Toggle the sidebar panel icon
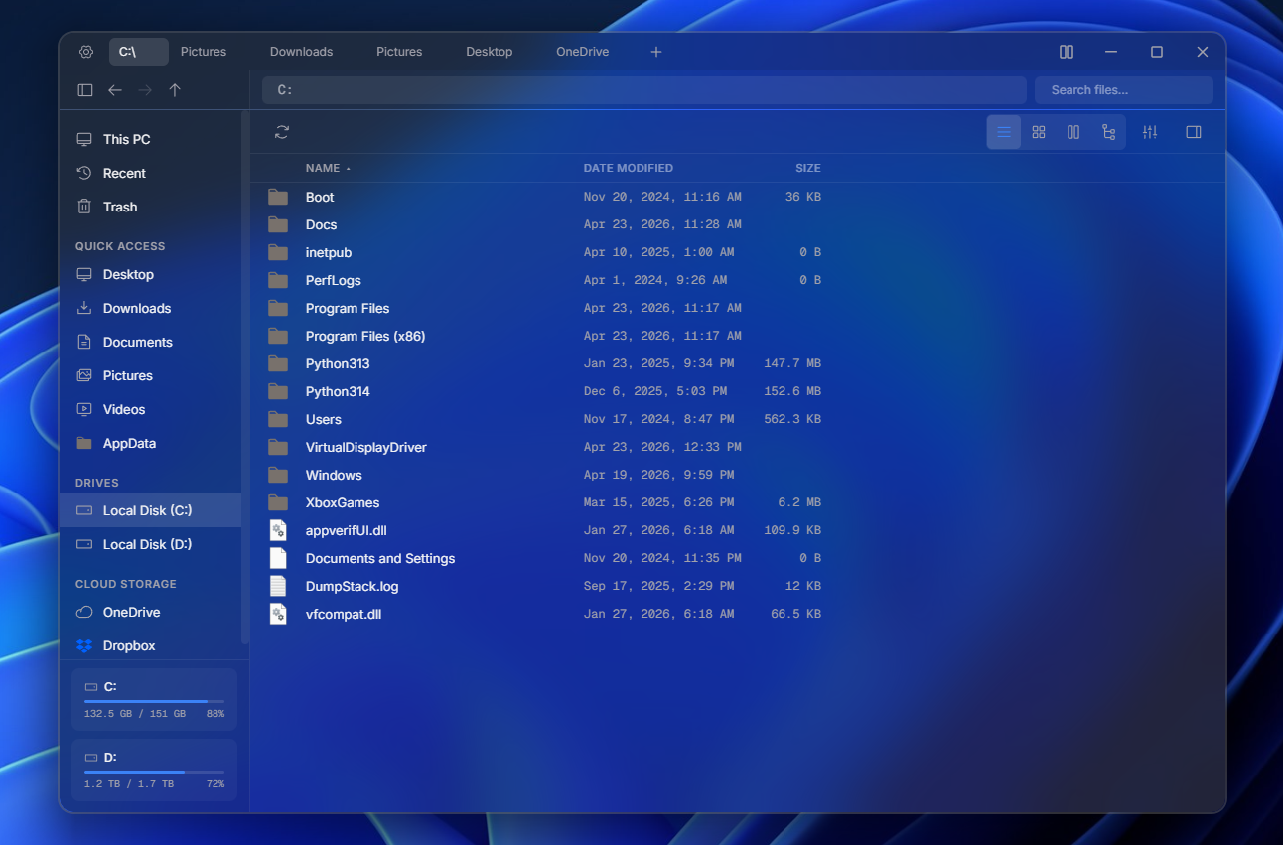 [85, 90]
